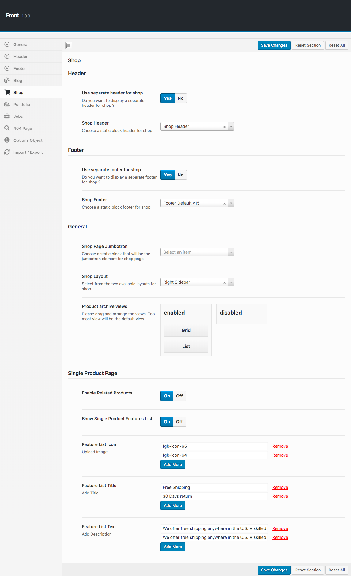Open the Shop Layout dropdown arrow
The width and height of the screenshot is (351, 576).
[231, 282]
